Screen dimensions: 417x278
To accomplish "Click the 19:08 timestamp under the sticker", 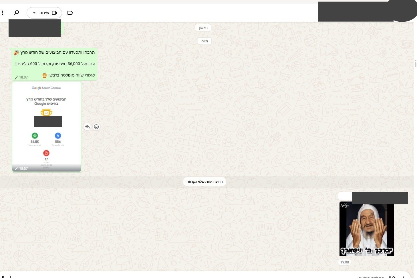I will pyautogui.click(x=345, y=262).
